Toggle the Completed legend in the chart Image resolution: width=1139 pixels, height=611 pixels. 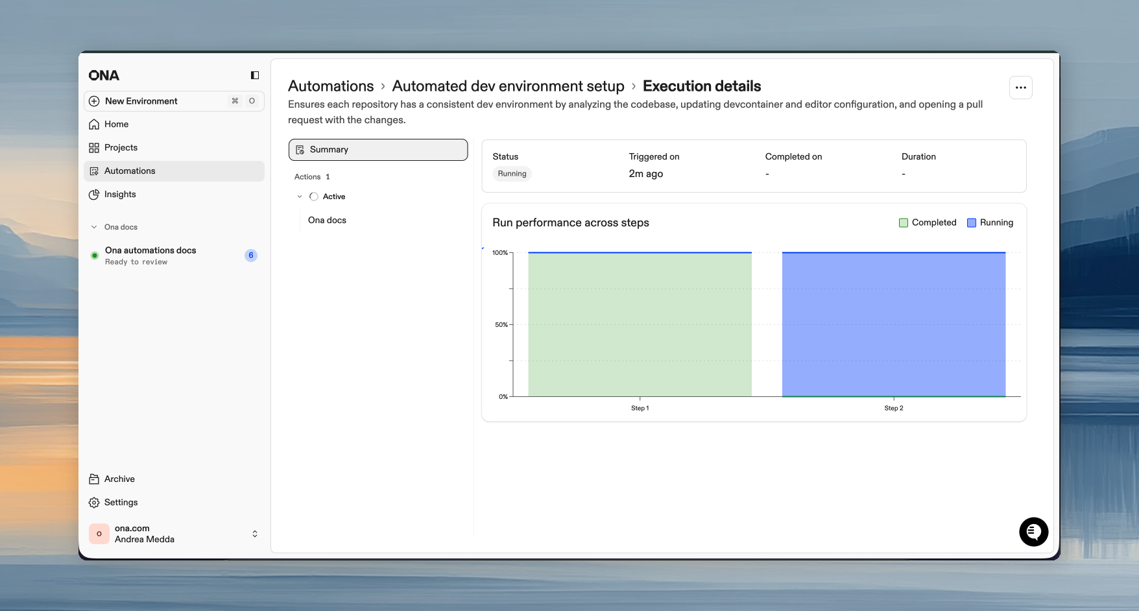click(x=928, y=222)
